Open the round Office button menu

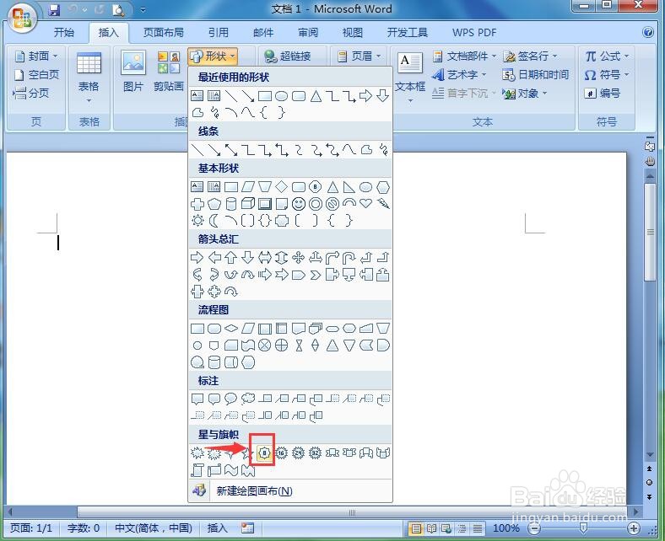(21, 18)
